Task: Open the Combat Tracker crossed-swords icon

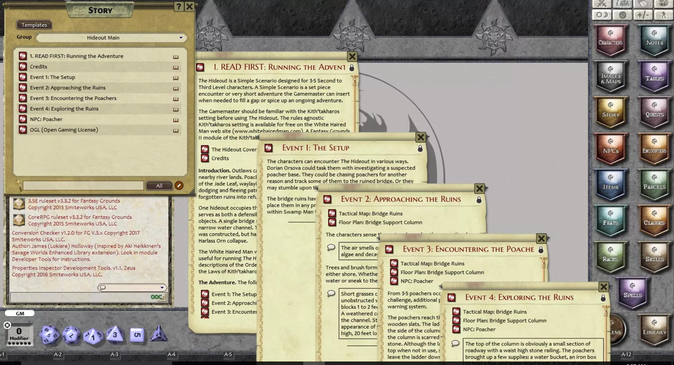Action: point(602,4)
